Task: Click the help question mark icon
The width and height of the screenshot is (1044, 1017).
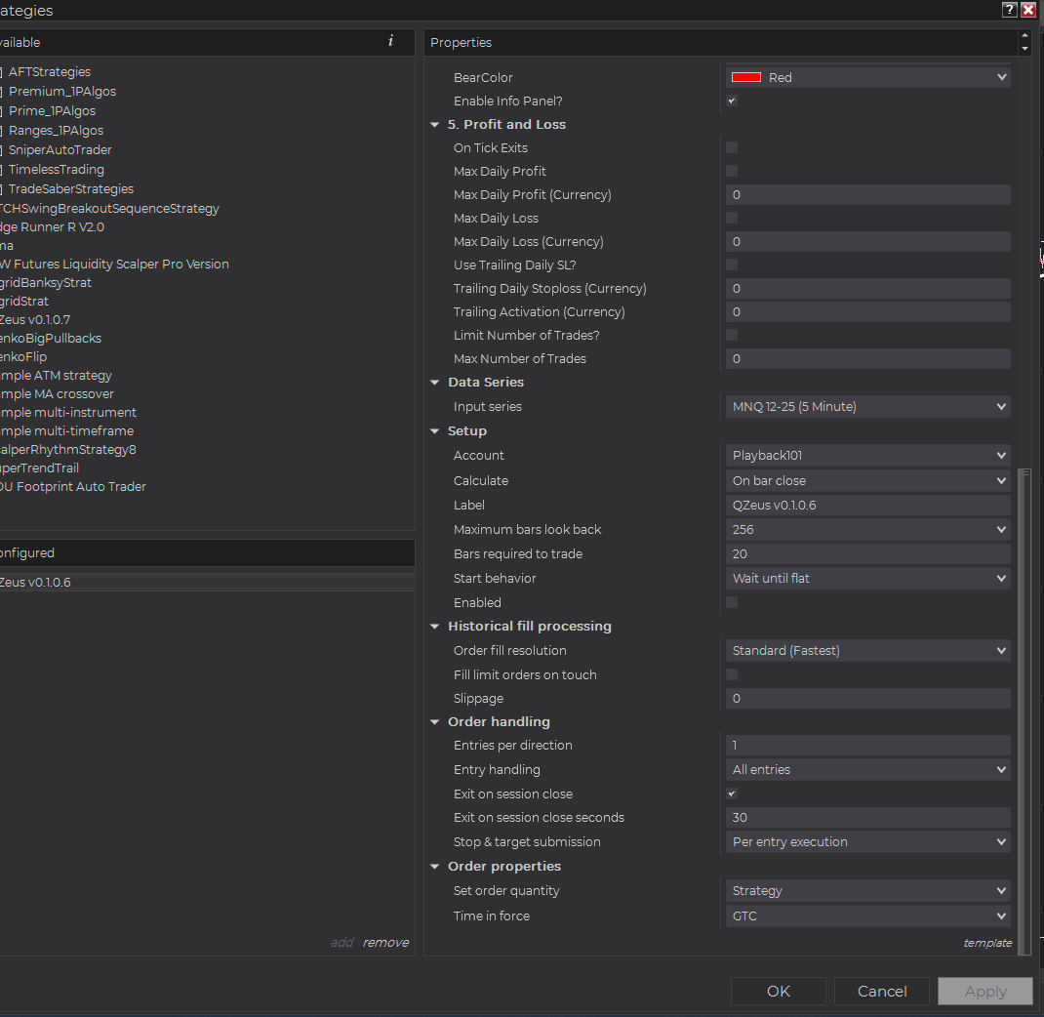Action: tap(1009, 10)
